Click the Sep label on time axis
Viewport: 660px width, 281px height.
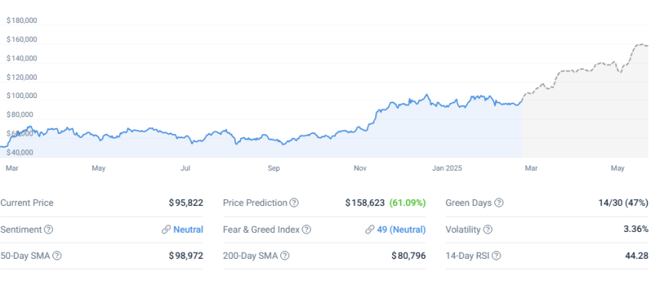point(274,168)
